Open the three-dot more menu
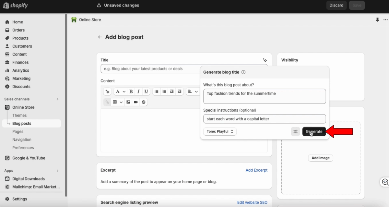This screenshot has height=207, width=389. coord(385,20)
